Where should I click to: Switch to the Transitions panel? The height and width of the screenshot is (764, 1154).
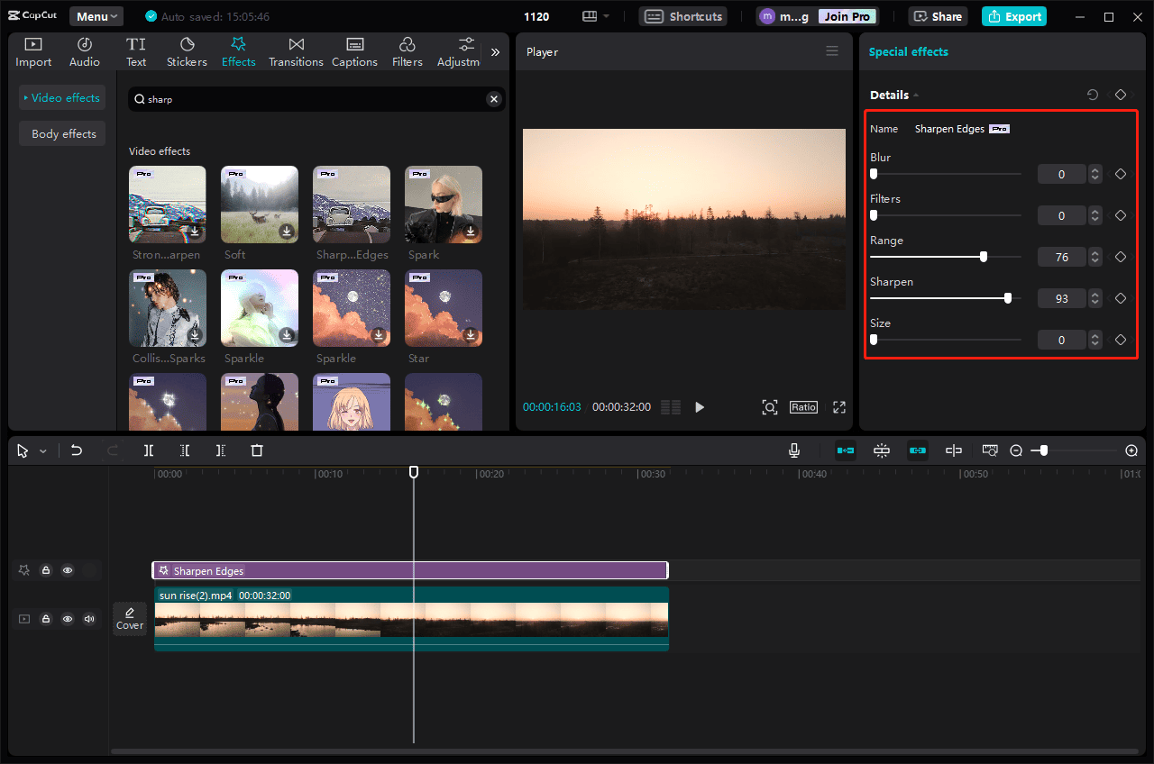tap(296, 50)
